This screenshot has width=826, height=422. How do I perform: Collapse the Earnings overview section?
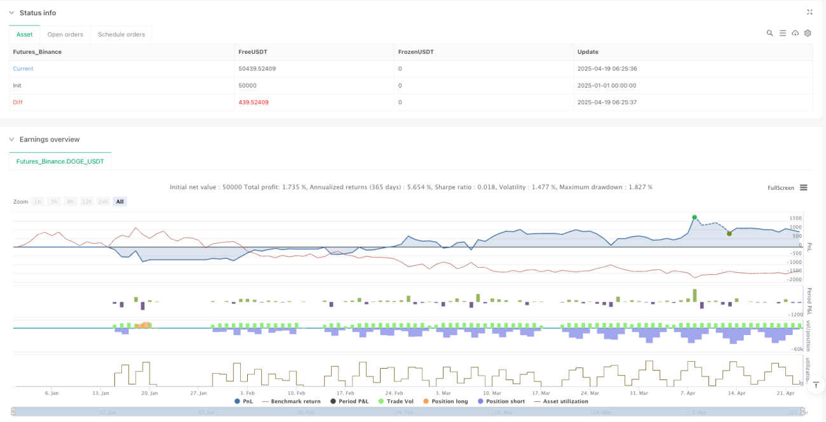click(11, 139)
